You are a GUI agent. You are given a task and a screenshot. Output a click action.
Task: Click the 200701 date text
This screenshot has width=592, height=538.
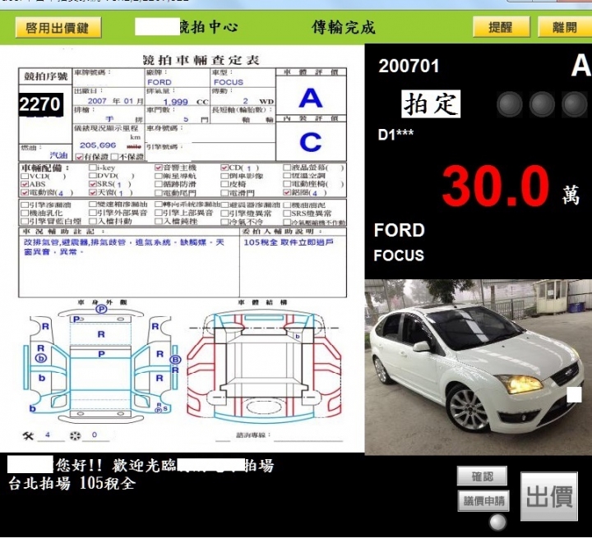point(409,66)
